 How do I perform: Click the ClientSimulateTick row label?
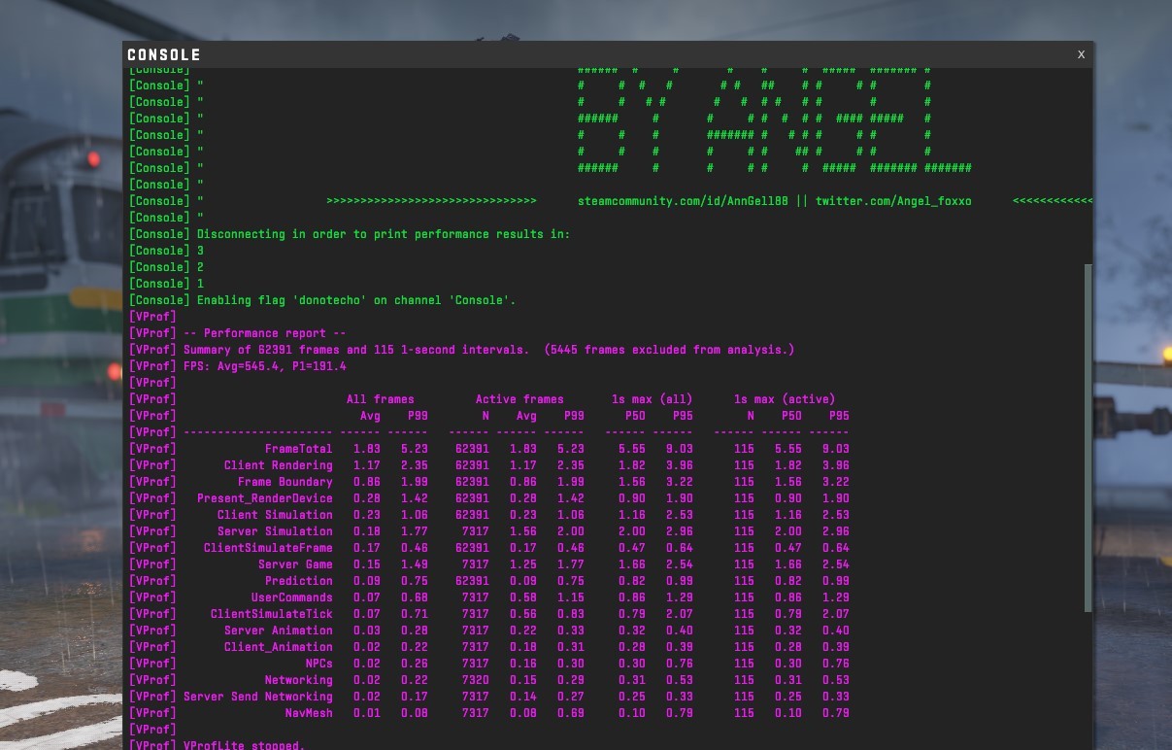tap(271, 614)
